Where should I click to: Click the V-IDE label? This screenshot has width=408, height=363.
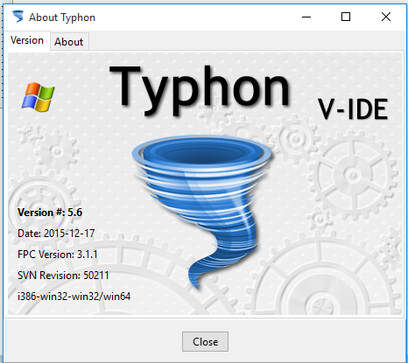353,109
